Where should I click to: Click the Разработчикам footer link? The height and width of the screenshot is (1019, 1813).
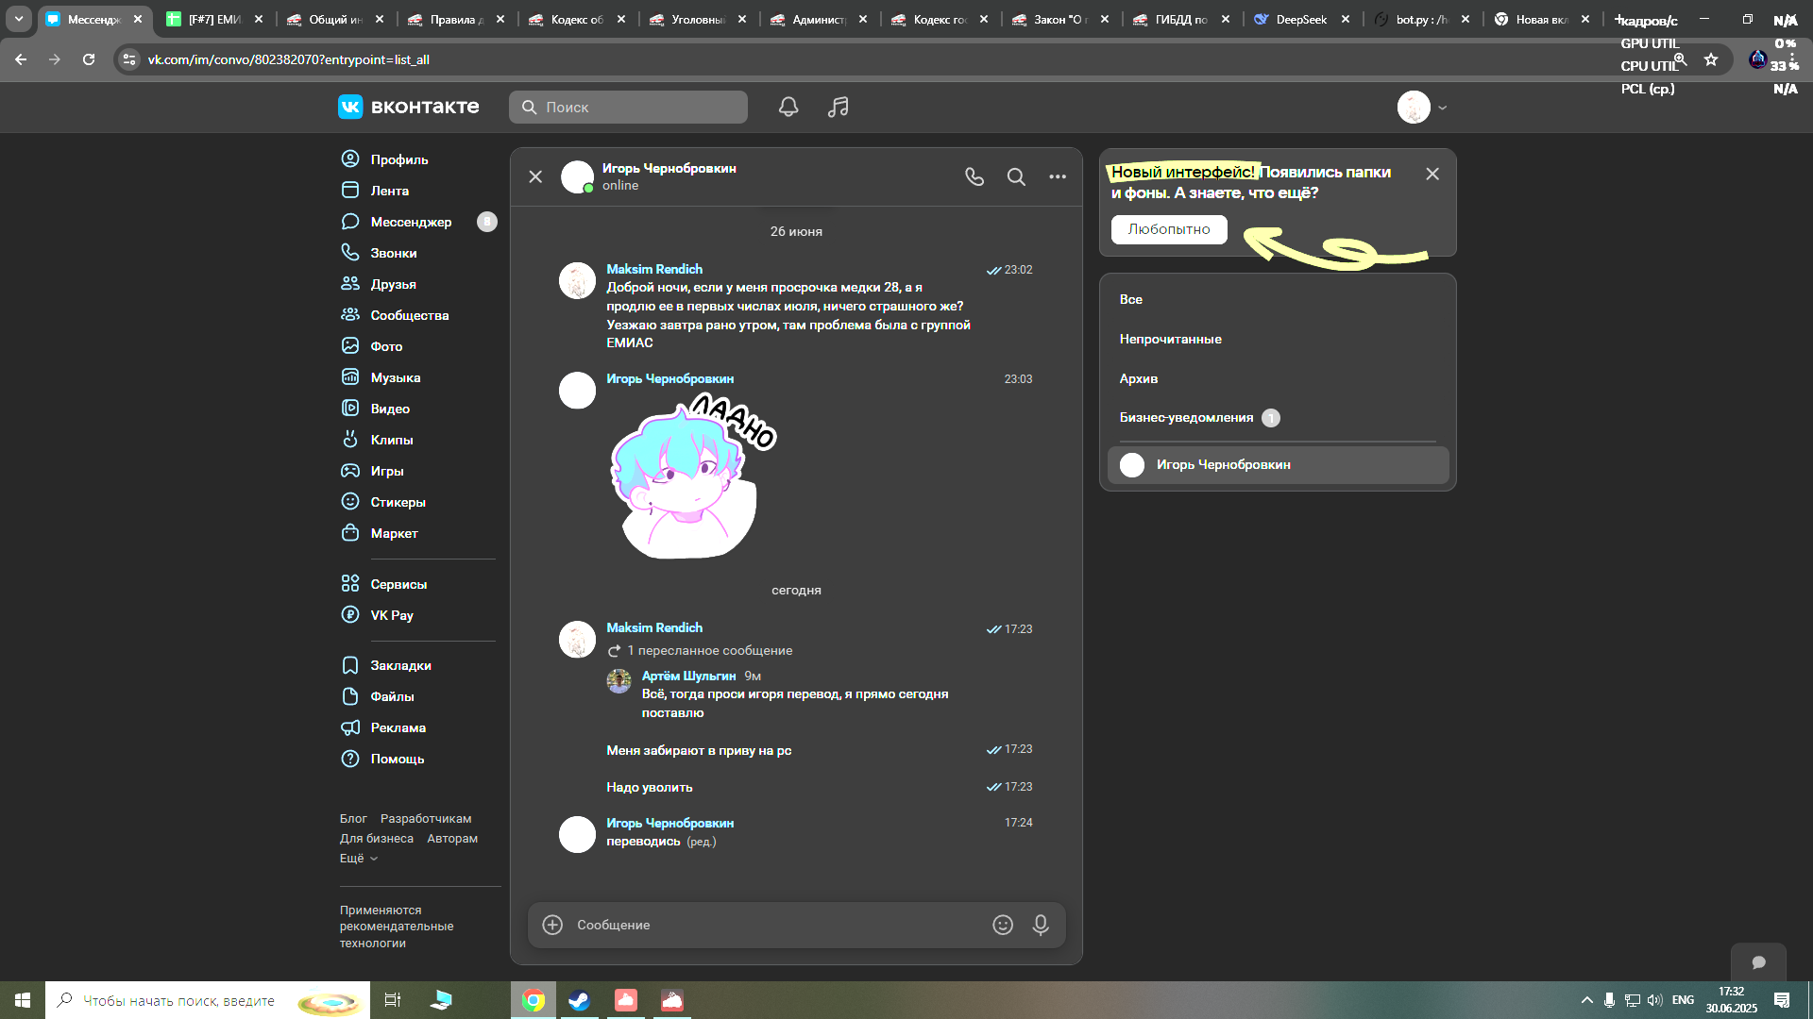coord(426,819)
